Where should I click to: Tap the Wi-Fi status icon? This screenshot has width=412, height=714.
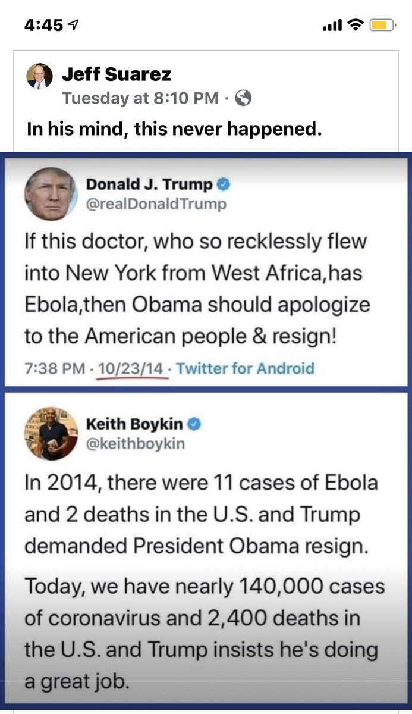tap(356, 25)
